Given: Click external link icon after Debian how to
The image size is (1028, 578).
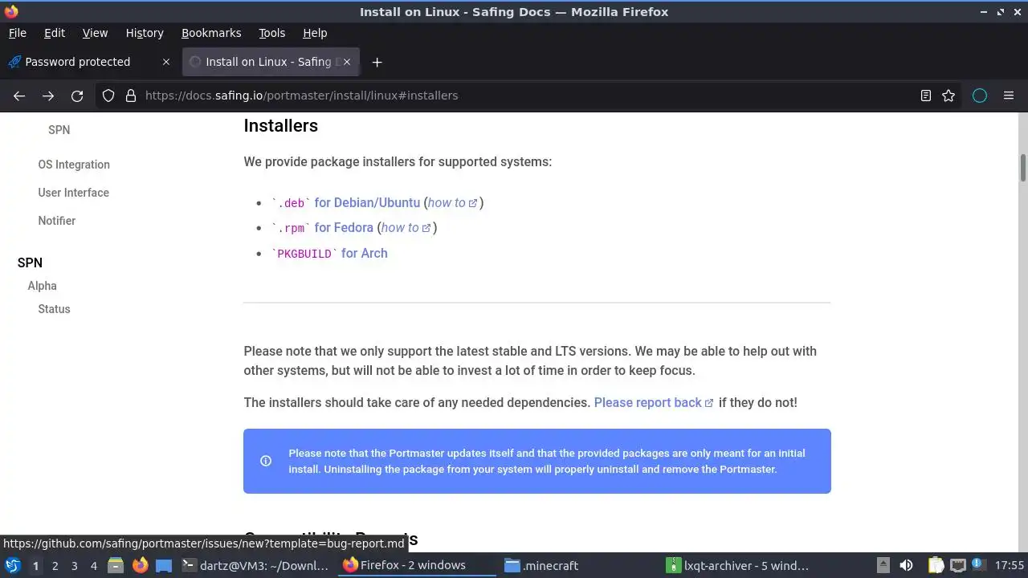Looking at the screenshot, I should click(473, 203).
